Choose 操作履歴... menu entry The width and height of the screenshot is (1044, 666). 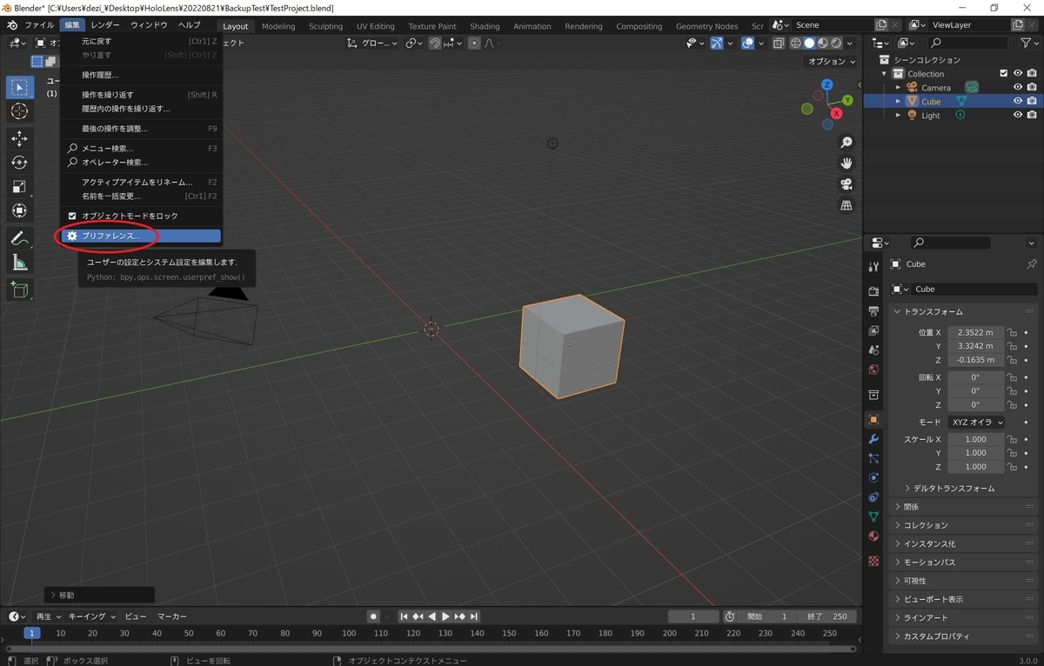point(141,75)
